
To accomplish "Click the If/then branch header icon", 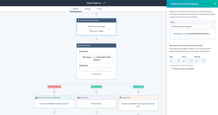I will (x=78, y=45).
